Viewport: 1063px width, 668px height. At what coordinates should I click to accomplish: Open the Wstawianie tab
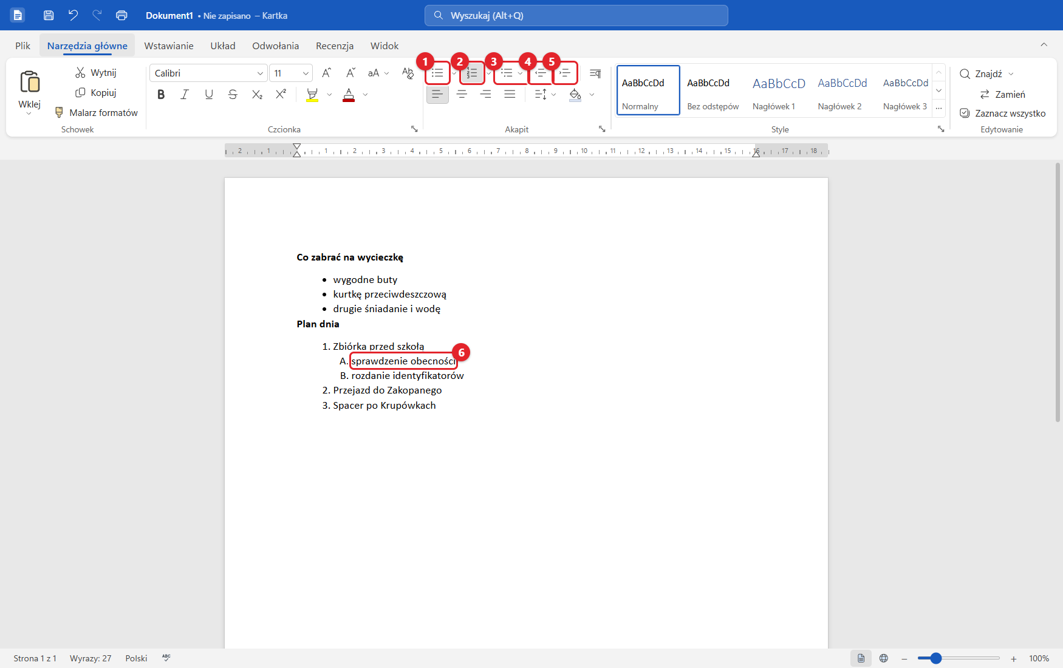pos(169,46)
